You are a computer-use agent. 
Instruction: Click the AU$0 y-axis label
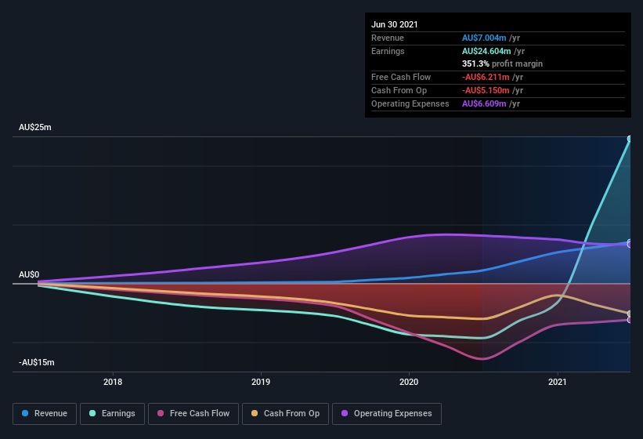(29, 274)
